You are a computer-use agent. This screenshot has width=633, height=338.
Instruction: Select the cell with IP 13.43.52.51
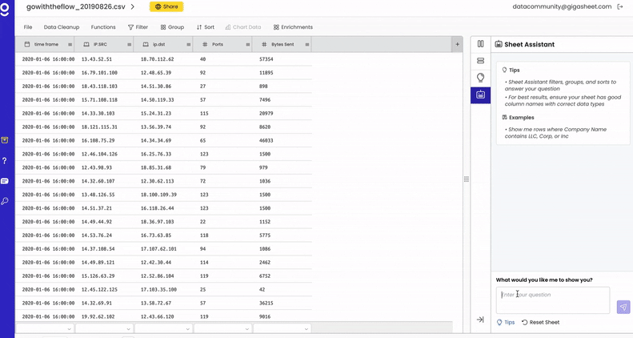pyautogui.click(x=97, y=59)
